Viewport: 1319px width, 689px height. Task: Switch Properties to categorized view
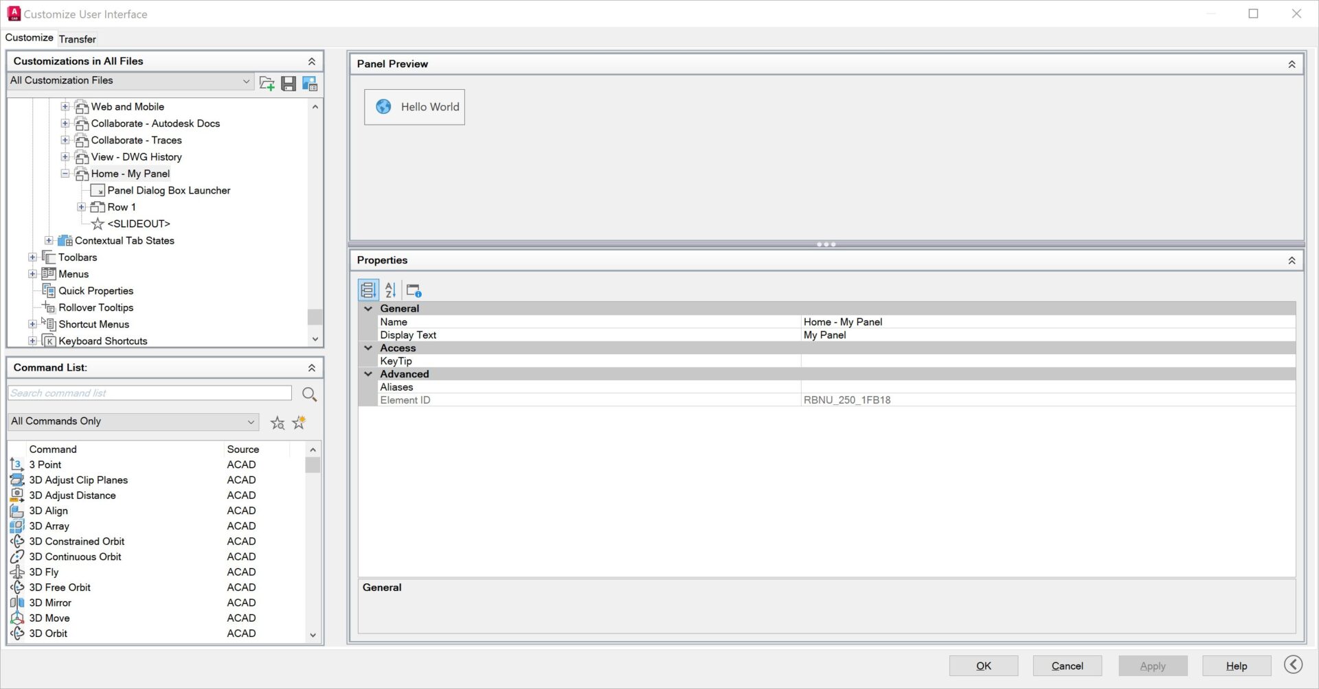pos(368,290)
